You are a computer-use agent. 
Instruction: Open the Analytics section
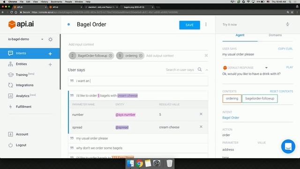pyautogui.click(x=22, y=96)
